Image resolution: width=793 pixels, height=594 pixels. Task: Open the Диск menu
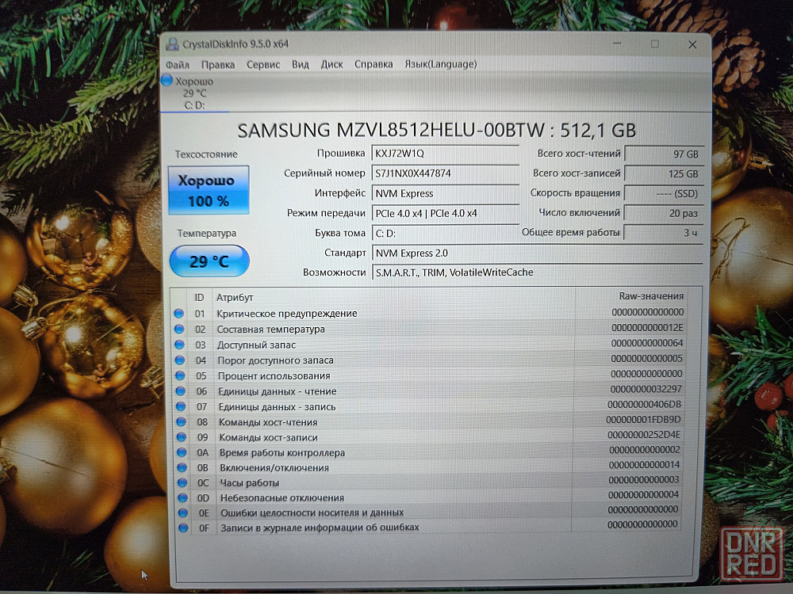(x=331, y=65)
